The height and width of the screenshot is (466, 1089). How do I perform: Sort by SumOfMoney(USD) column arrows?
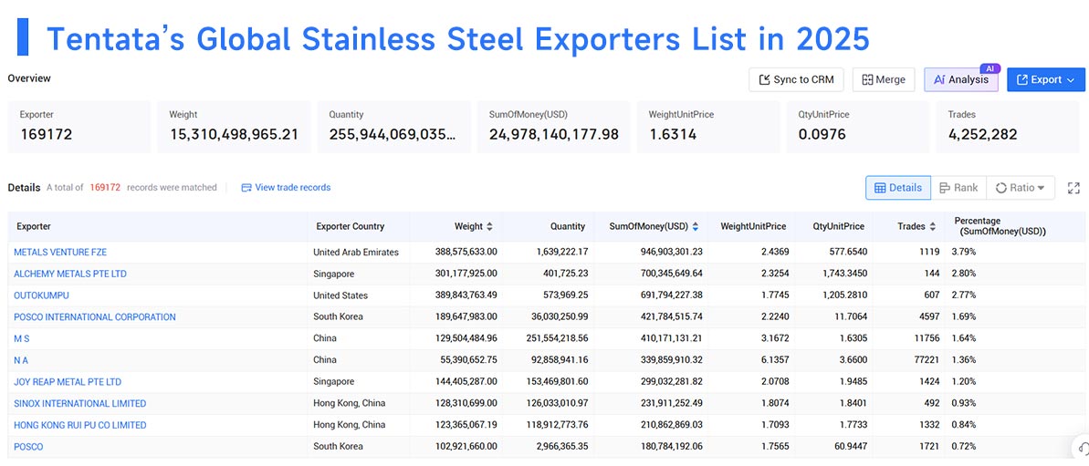[x=696, y=226]
